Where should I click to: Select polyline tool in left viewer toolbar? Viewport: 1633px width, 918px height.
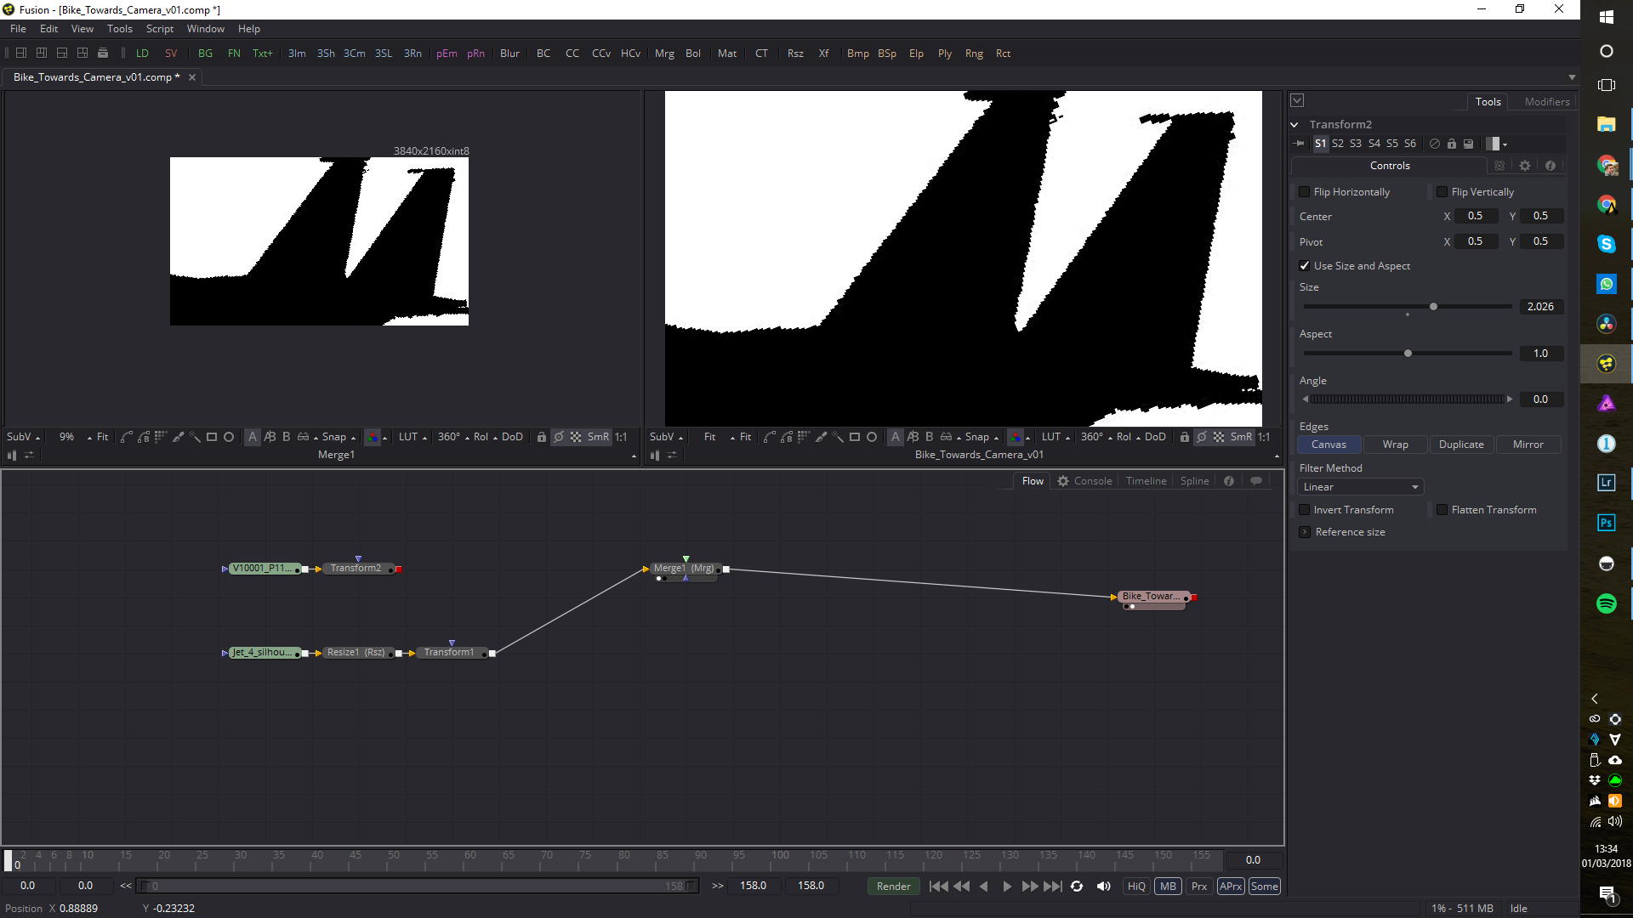click(126, 437)
